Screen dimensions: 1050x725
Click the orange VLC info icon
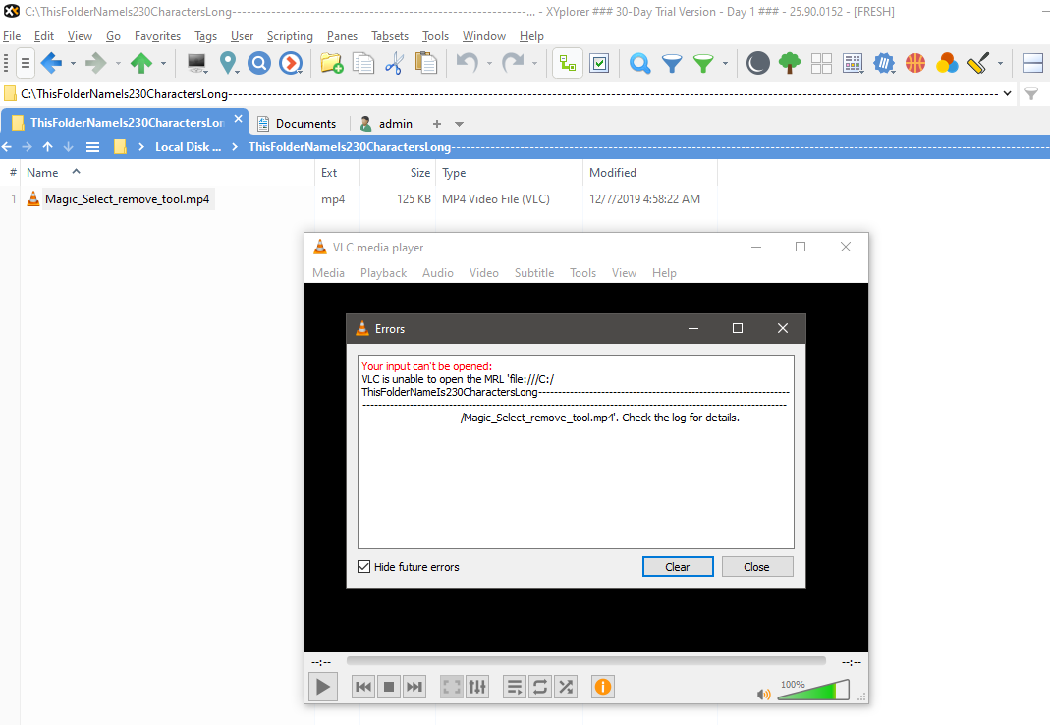pyautogui.click(x=603, y=687)
